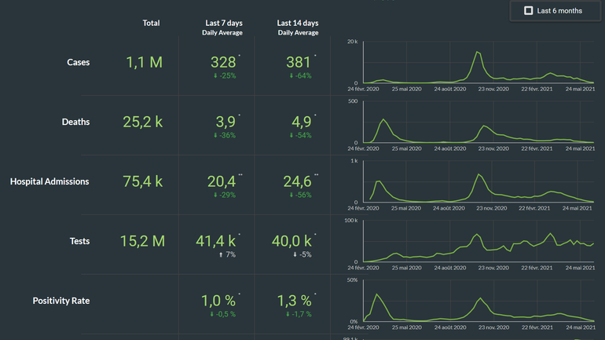Viewport: 605px width, 340px height.
Task: Click the down arrow beside Hospital Admissions -29%
Action: tap(215, 195)
